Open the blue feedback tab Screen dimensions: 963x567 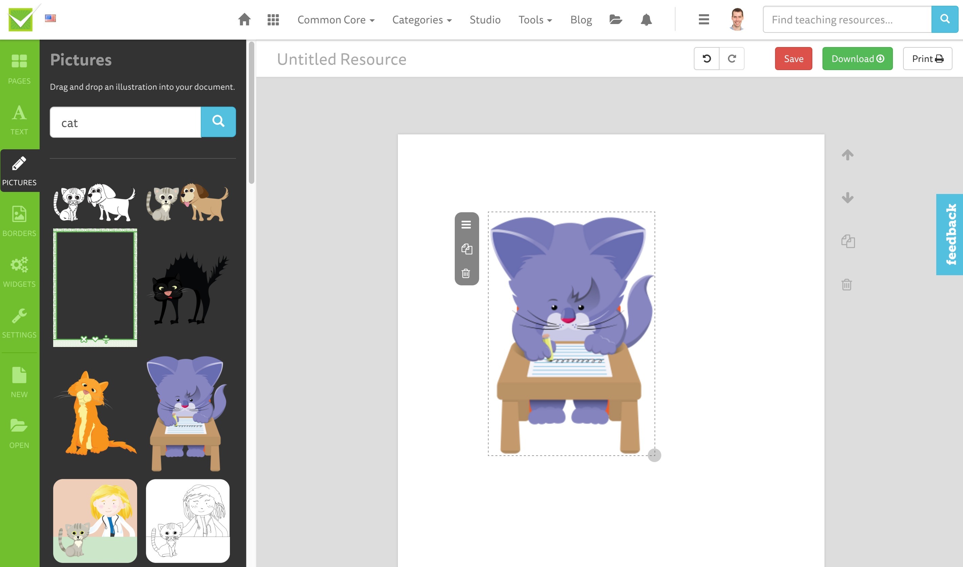click(949, 234)
